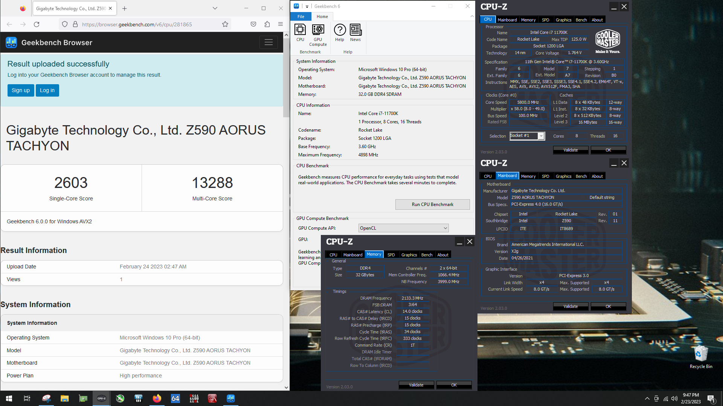Click the Cooler Master logo in CPU-Z

[607, 41]
